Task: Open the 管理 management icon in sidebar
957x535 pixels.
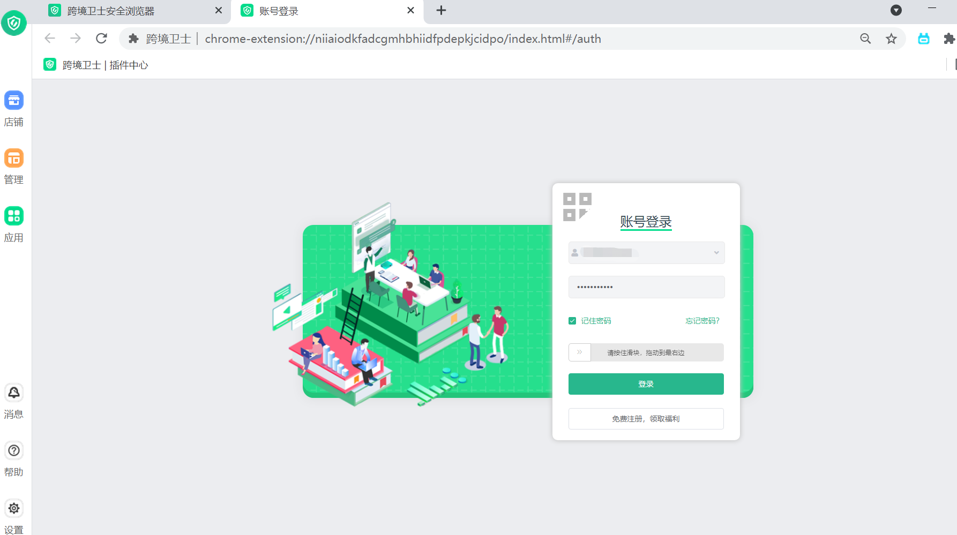Action: [14, 158]
